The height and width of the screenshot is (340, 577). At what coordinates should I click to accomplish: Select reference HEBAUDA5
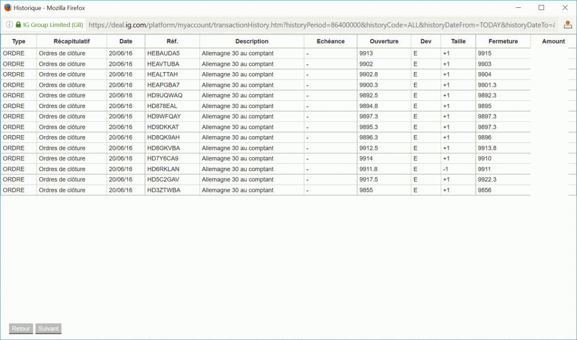pyautogui.click(x=163, y=53)
